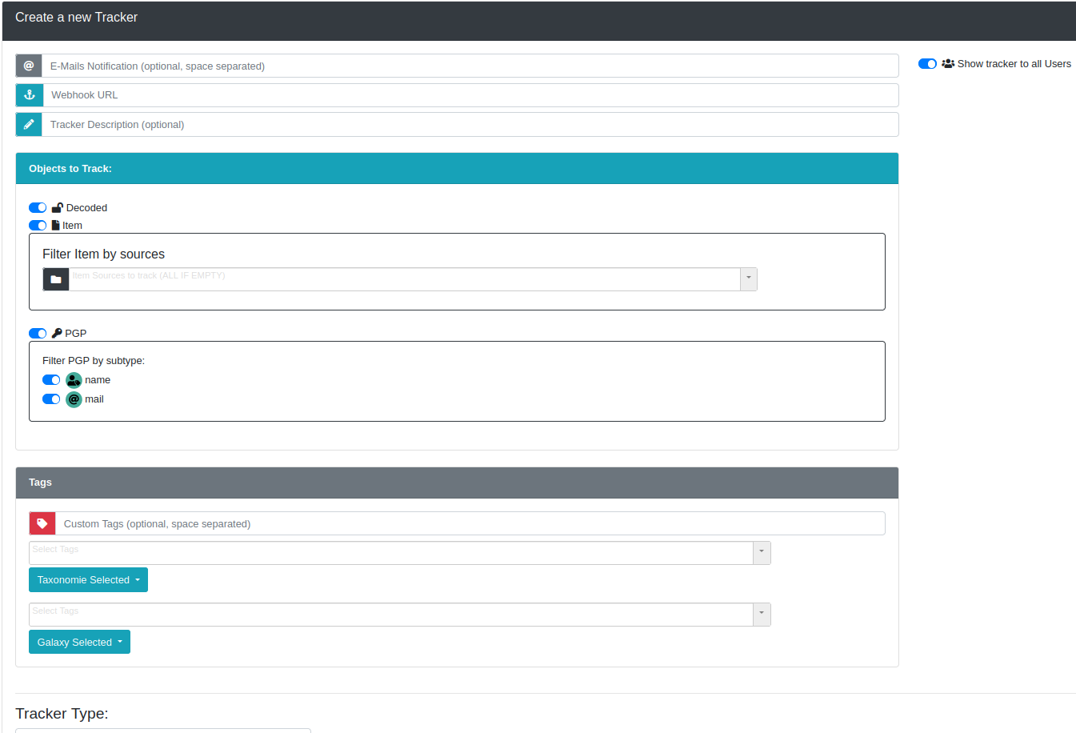Open the Galaxy Selected dropdown
1076x733 pixels.
point(79,642)
